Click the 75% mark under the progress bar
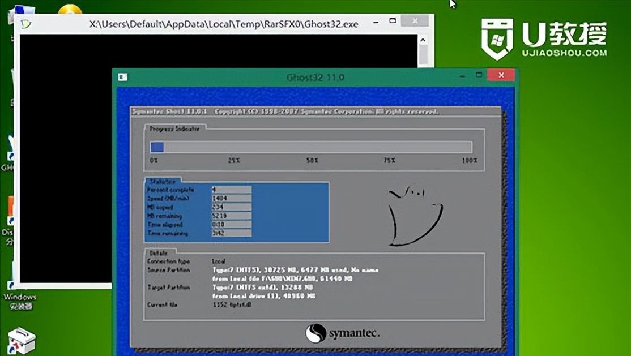The height and width of the screenshot is (356, 631). click(389, 160)
